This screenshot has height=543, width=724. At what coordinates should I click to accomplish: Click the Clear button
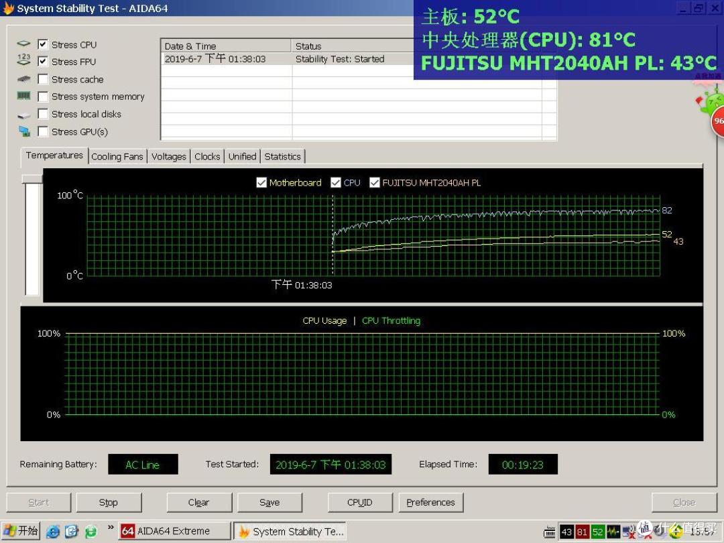tap(199, 502)
